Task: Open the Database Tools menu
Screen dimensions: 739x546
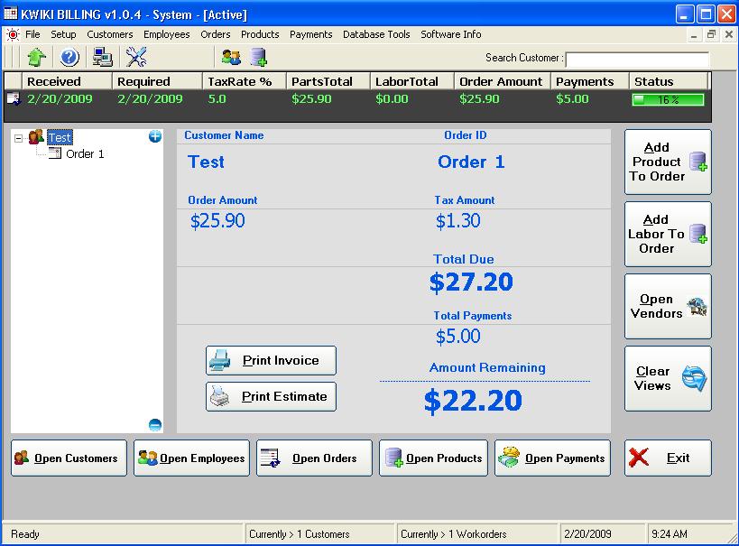Action: pos(376,34)
